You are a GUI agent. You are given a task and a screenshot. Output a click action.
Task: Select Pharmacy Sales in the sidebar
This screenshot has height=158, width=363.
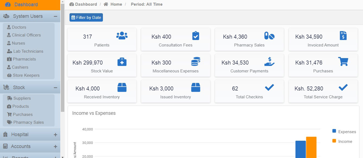[28, 122]
